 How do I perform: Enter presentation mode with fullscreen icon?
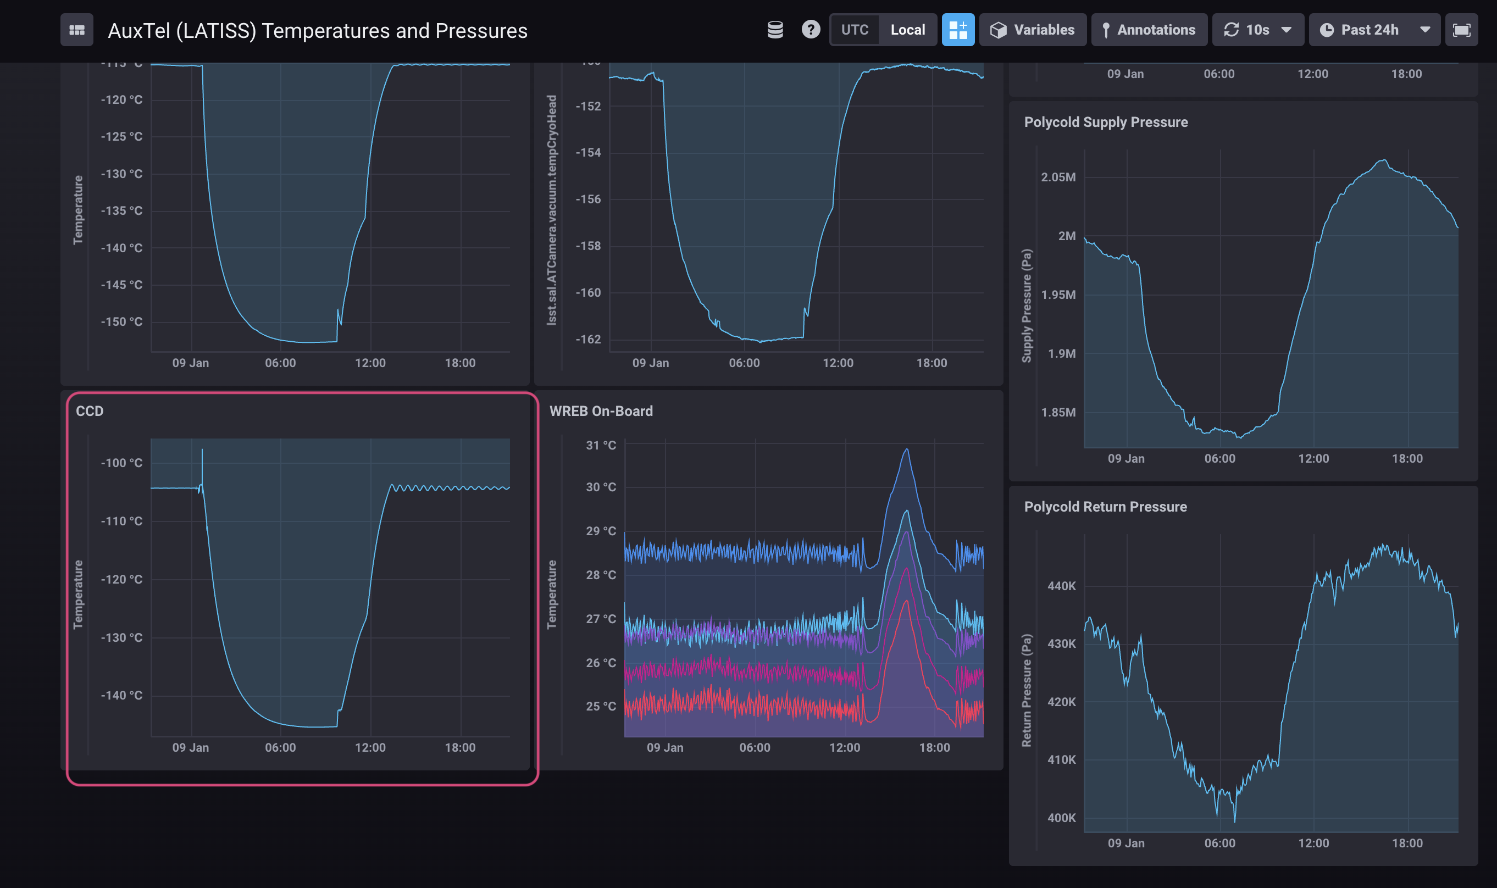coord(1461,30)
